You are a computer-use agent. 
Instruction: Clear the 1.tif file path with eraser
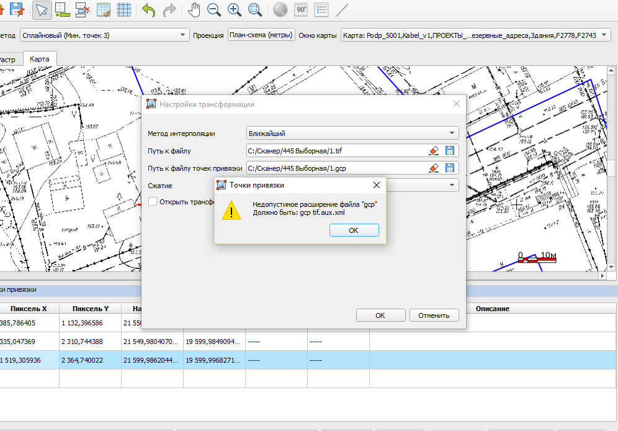pos(434,150)
